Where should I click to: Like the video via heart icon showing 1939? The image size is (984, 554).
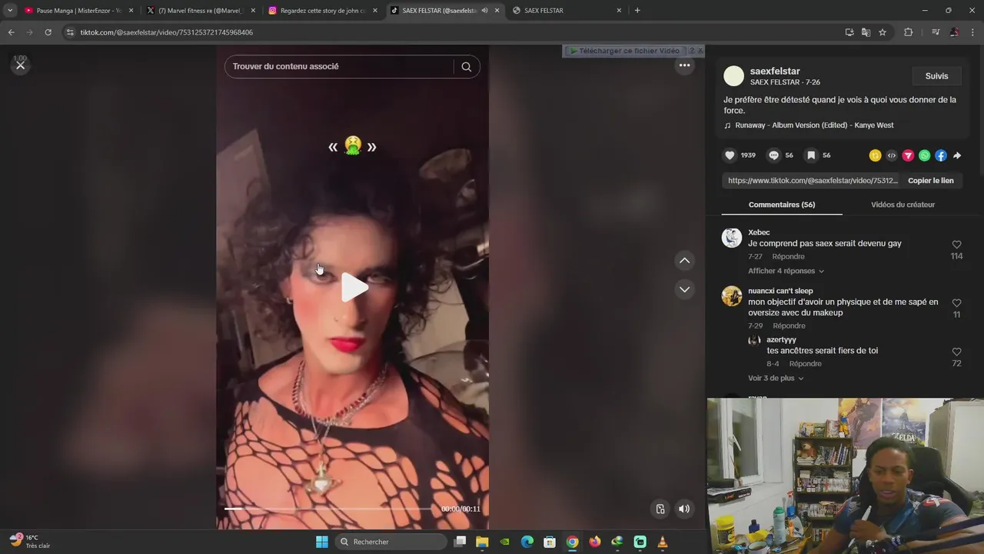pos(730,155)
